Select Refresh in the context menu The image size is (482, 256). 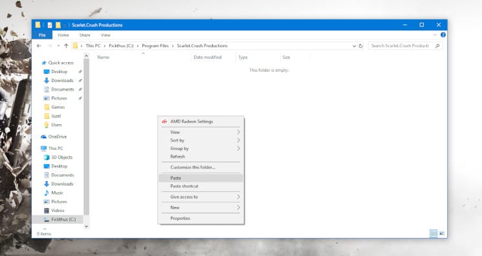click(201, 156)
